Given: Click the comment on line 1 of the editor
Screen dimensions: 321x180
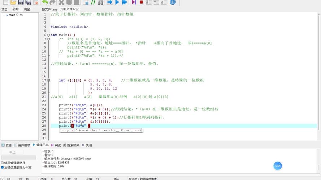Looking at the screenshot, I should coord(92,14).
